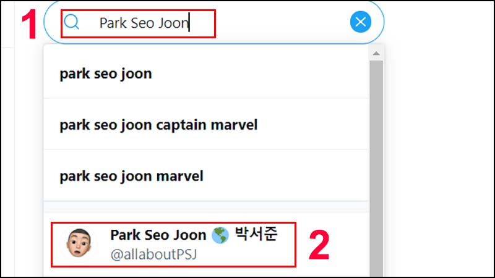Click the magnifying glass search icon
This screenshot has height=278, width=495.
tap(72, 22)
